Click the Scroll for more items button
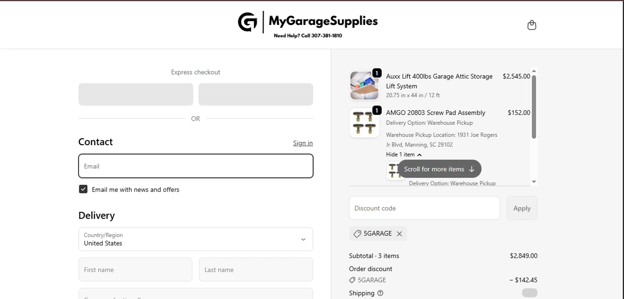This screenshot has width=624, height=299. click(439, 169)
